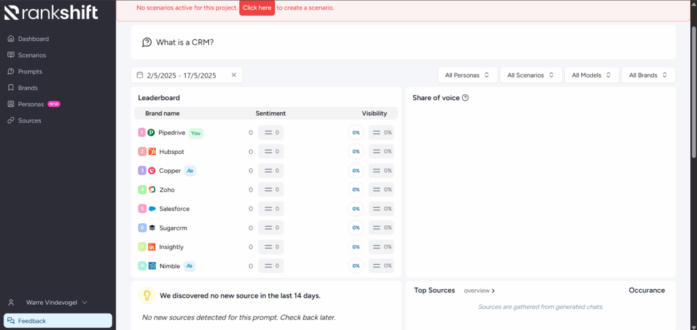
Task: Open the Feedback button
Action: click(x=58, y=320)
